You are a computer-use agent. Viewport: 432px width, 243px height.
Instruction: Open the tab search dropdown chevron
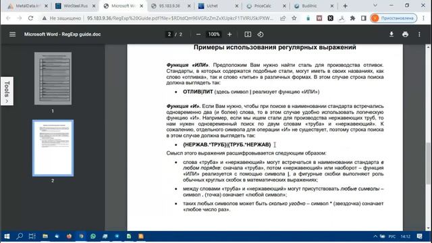point(375,5)
